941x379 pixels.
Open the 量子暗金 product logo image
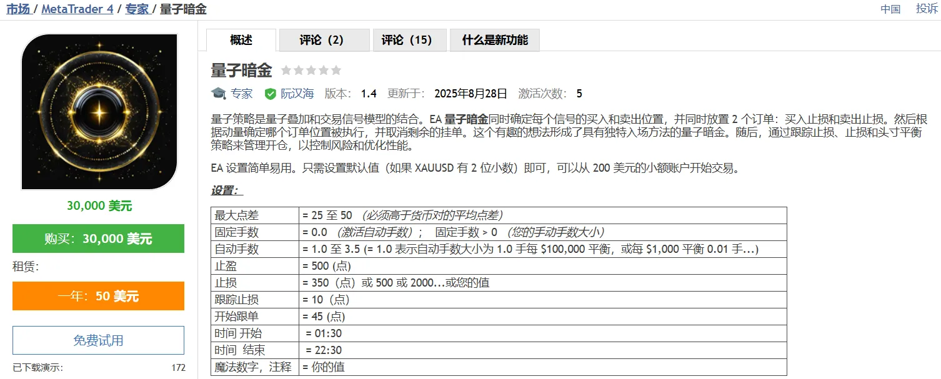(x=99, y=112)
